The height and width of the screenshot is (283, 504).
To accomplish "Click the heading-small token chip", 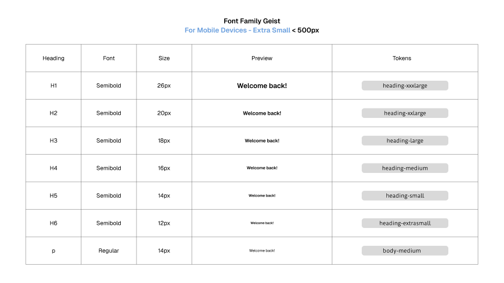I will (405, 195).
